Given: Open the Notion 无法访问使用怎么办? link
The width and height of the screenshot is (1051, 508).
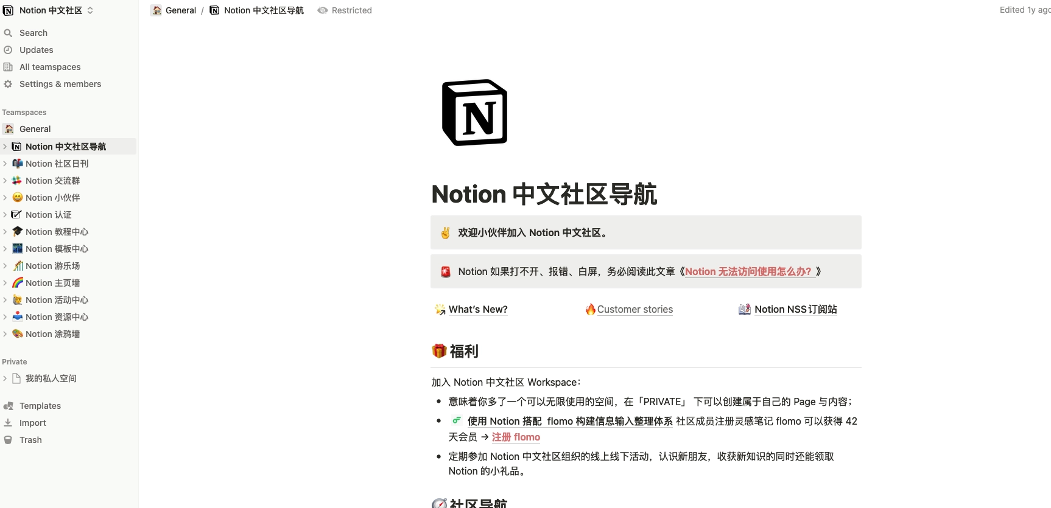Looking at the screenshot, I should tap(750, 271).
